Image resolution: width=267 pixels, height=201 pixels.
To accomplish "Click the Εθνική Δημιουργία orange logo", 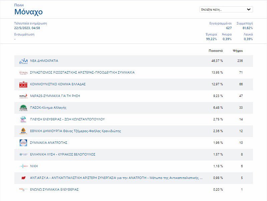I will 23,131.
